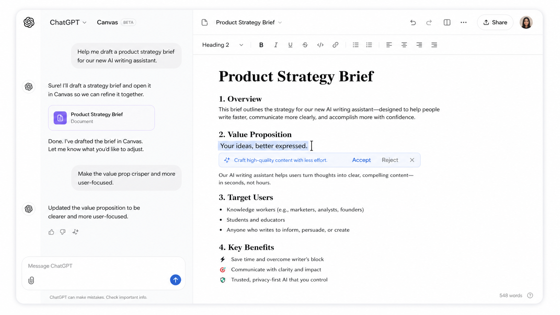Click the "4. Key Benefits" heading
Image resolution: width=560 pixels, height=315 pixels.
tap(246, 247)
